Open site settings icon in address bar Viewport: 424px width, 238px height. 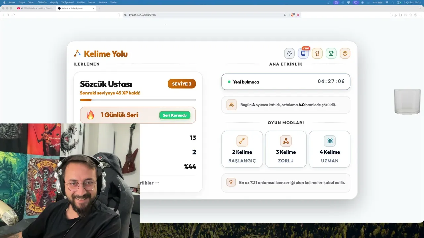(x=126, y=15)
